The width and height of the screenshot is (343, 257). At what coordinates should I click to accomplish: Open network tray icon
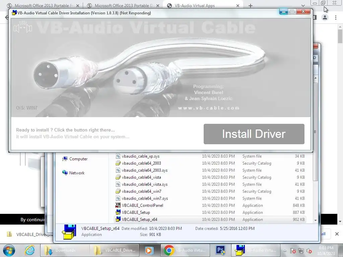(x=301, y=251)
